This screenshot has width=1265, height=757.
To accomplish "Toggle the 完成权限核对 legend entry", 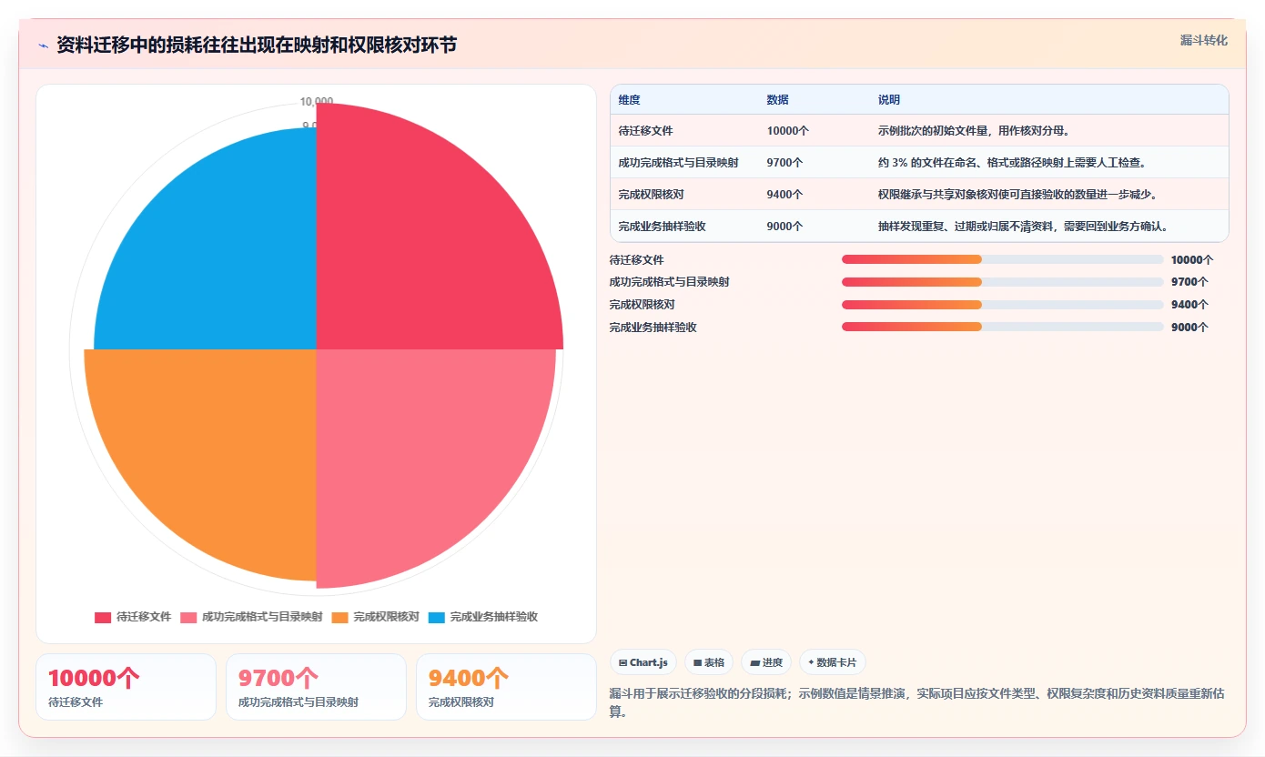I will 375,617.
